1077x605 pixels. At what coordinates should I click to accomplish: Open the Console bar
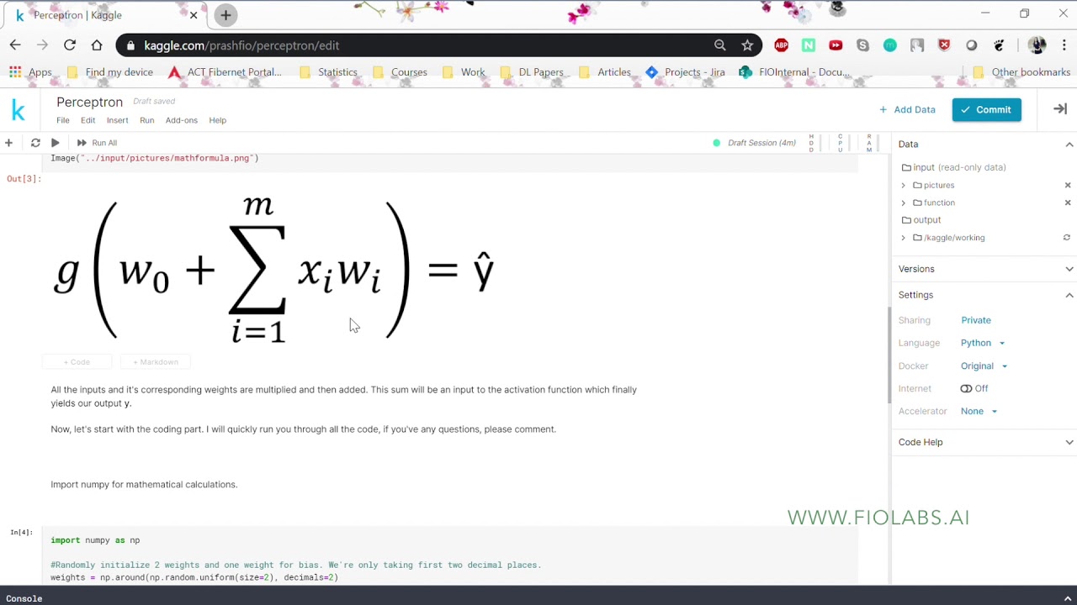[x=538, y=597]
